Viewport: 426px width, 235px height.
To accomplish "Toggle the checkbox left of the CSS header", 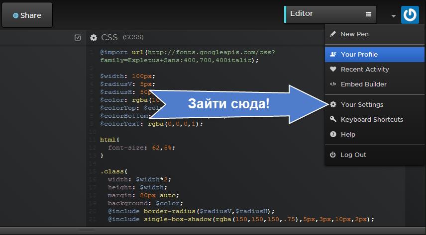I will click(x=78, y=37).
